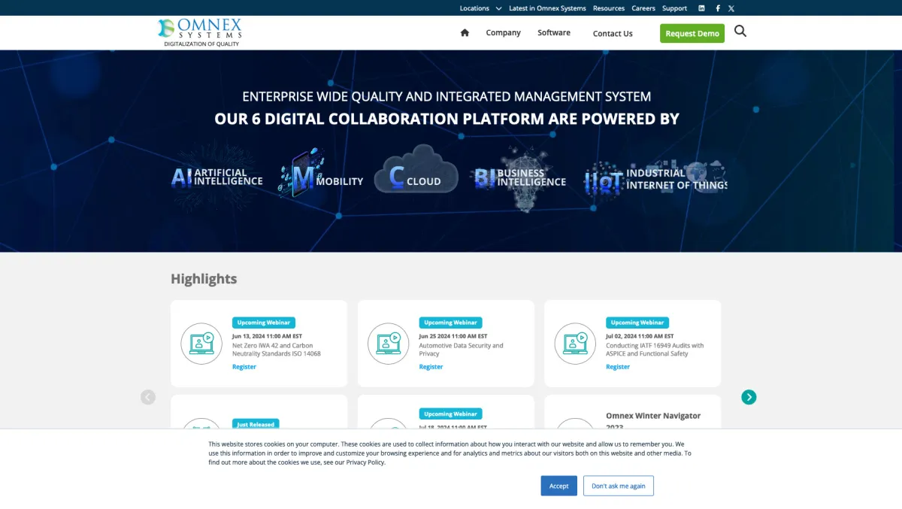
Task: Click webinar icon on IATF 16949 Audits card
Action: pos(575,344)
